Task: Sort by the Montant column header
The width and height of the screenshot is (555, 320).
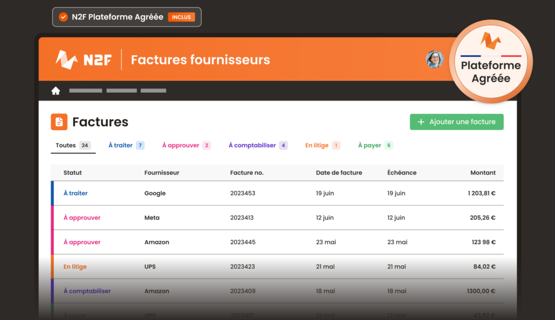Action: [483, 172]
